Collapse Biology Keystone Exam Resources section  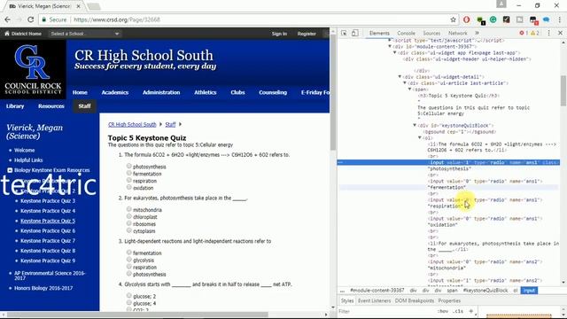pyautogui.click(x=10, y=170)
